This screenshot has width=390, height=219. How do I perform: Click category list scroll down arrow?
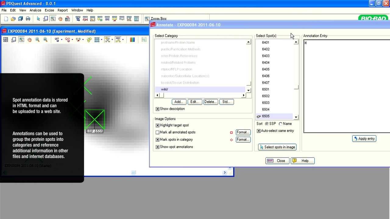pos(249,90)
